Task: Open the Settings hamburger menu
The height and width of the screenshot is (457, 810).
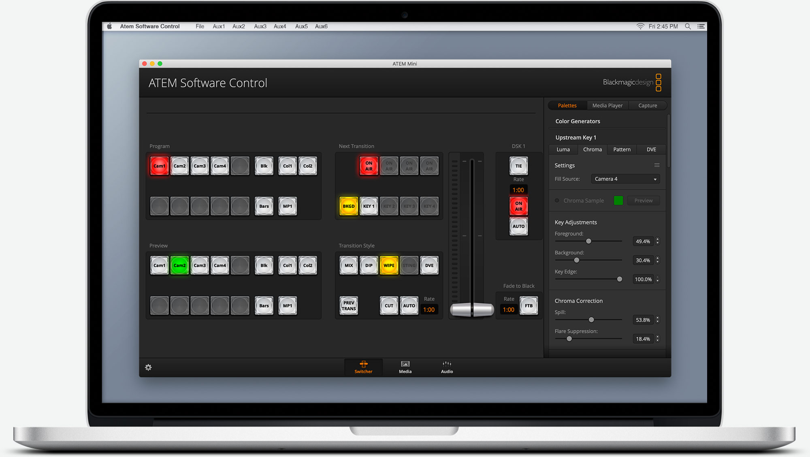Action: click(657, 165)
